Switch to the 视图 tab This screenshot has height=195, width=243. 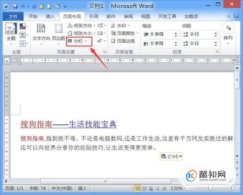(145, 16)
